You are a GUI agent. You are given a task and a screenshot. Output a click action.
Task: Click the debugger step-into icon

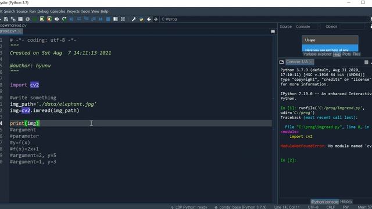point(86,19)
